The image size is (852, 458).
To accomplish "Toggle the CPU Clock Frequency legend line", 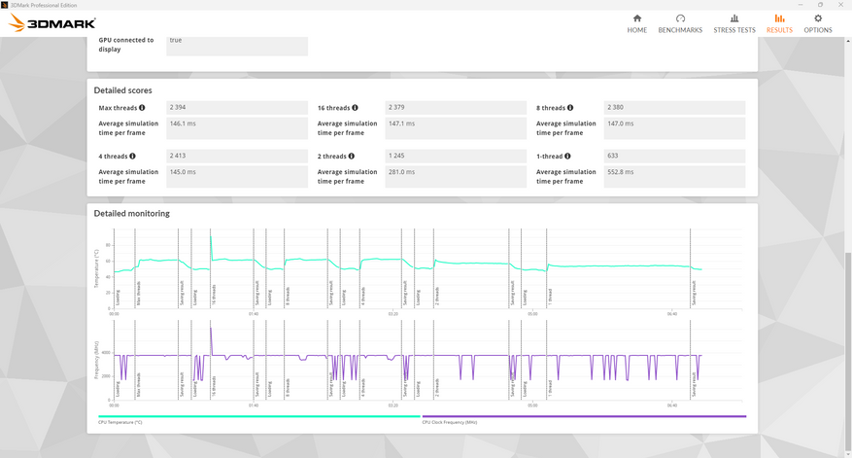I will tap(583, 417).
